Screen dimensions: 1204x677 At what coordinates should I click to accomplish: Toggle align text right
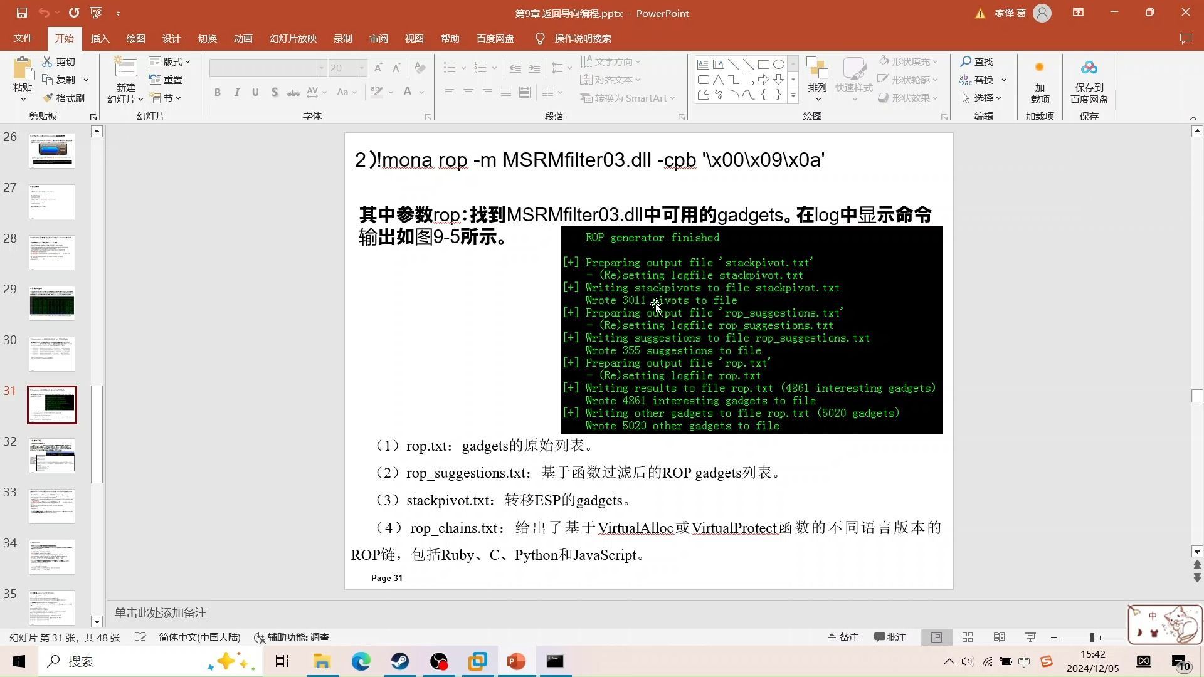pyautogui.click(x=487, y=92)
